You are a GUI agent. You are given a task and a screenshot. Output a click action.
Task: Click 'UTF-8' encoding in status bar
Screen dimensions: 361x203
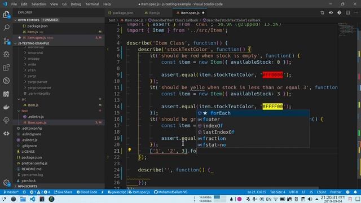293,192
